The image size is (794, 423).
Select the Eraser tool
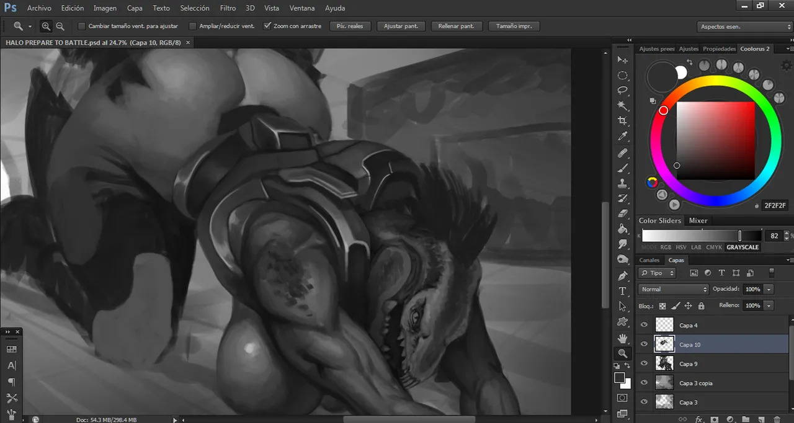point(623,214)
